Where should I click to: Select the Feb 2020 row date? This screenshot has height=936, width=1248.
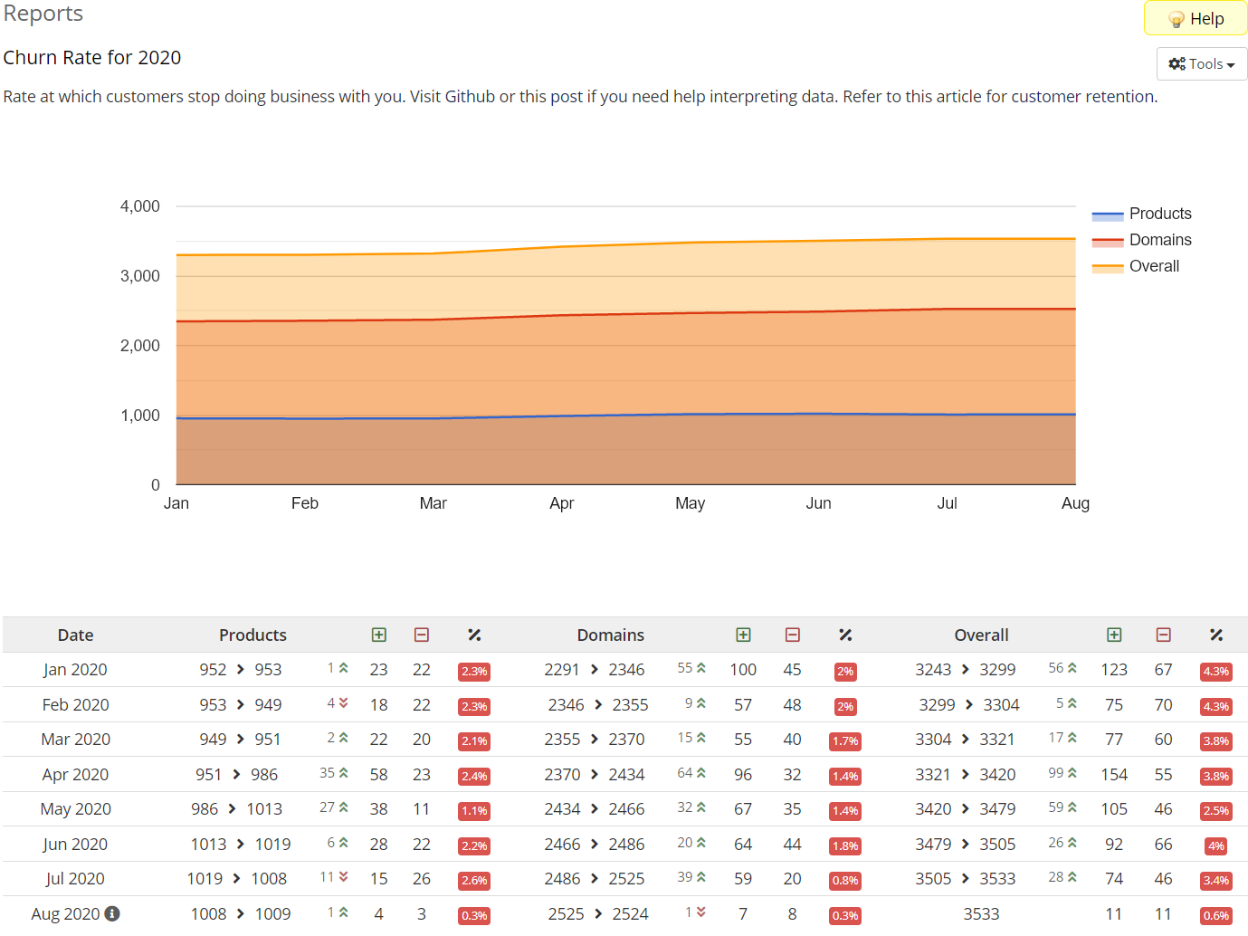point(76,705)
